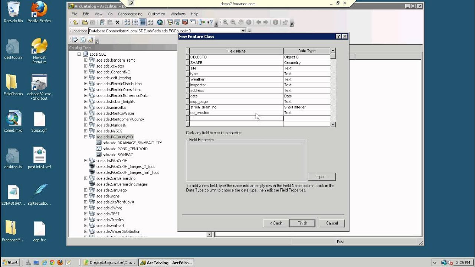Click the Copy icon in ArcCatalog toolbar
Screen dimensions: 475x267
click(103, 22)
